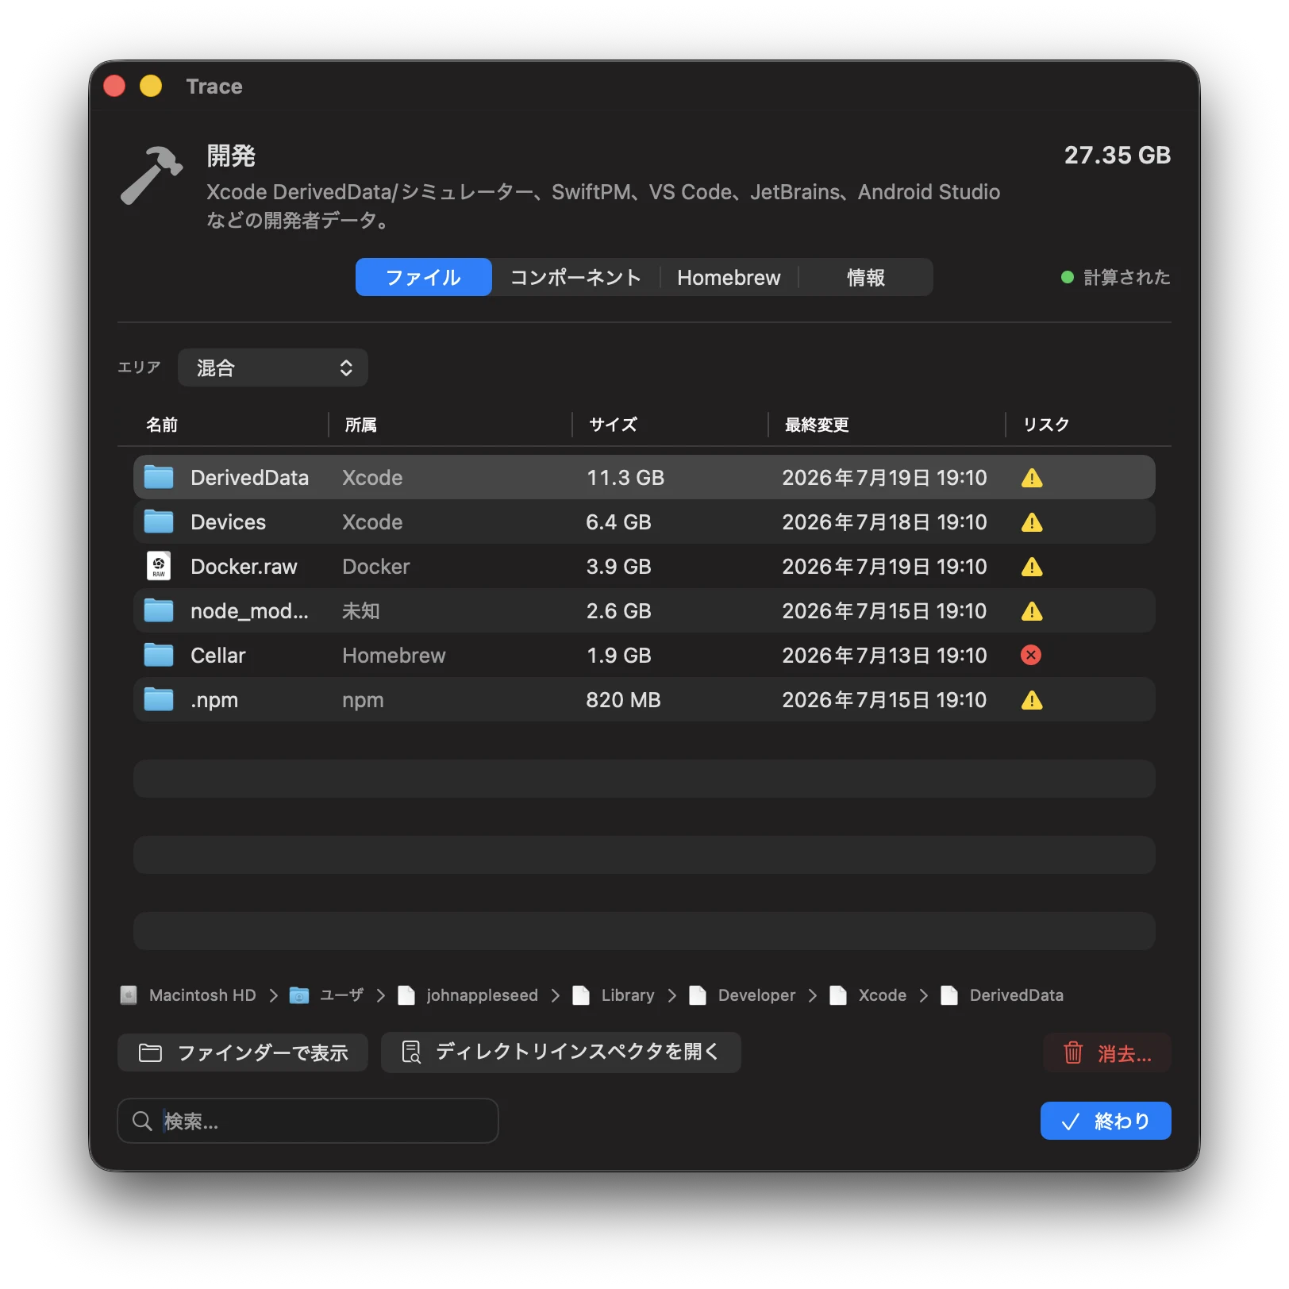Select the DerivedData row name

coord(249,478)
